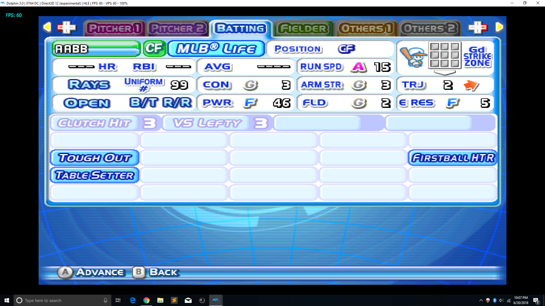Open the Mail app from taskbar
Image resolution: width=545 pixels, height=306 pixels.
click(x=188, y=300)
